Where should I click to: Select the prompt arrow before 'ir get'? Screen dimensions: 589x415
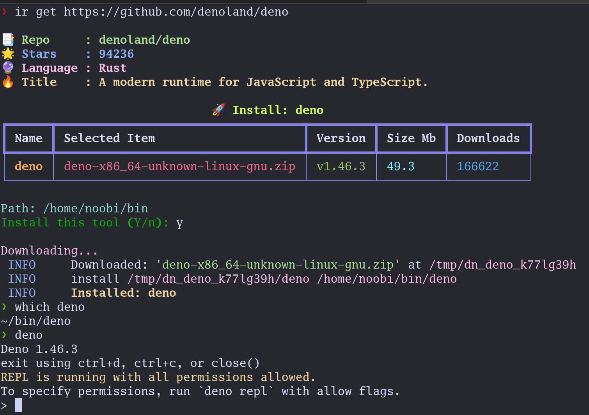pos(5,11)
